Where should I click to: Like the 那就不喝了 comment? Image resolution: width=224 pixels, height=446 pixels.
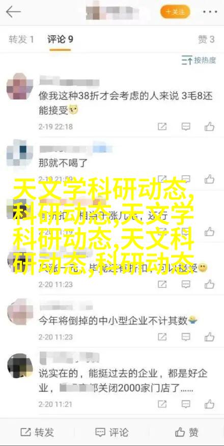[x=210, y=179]
